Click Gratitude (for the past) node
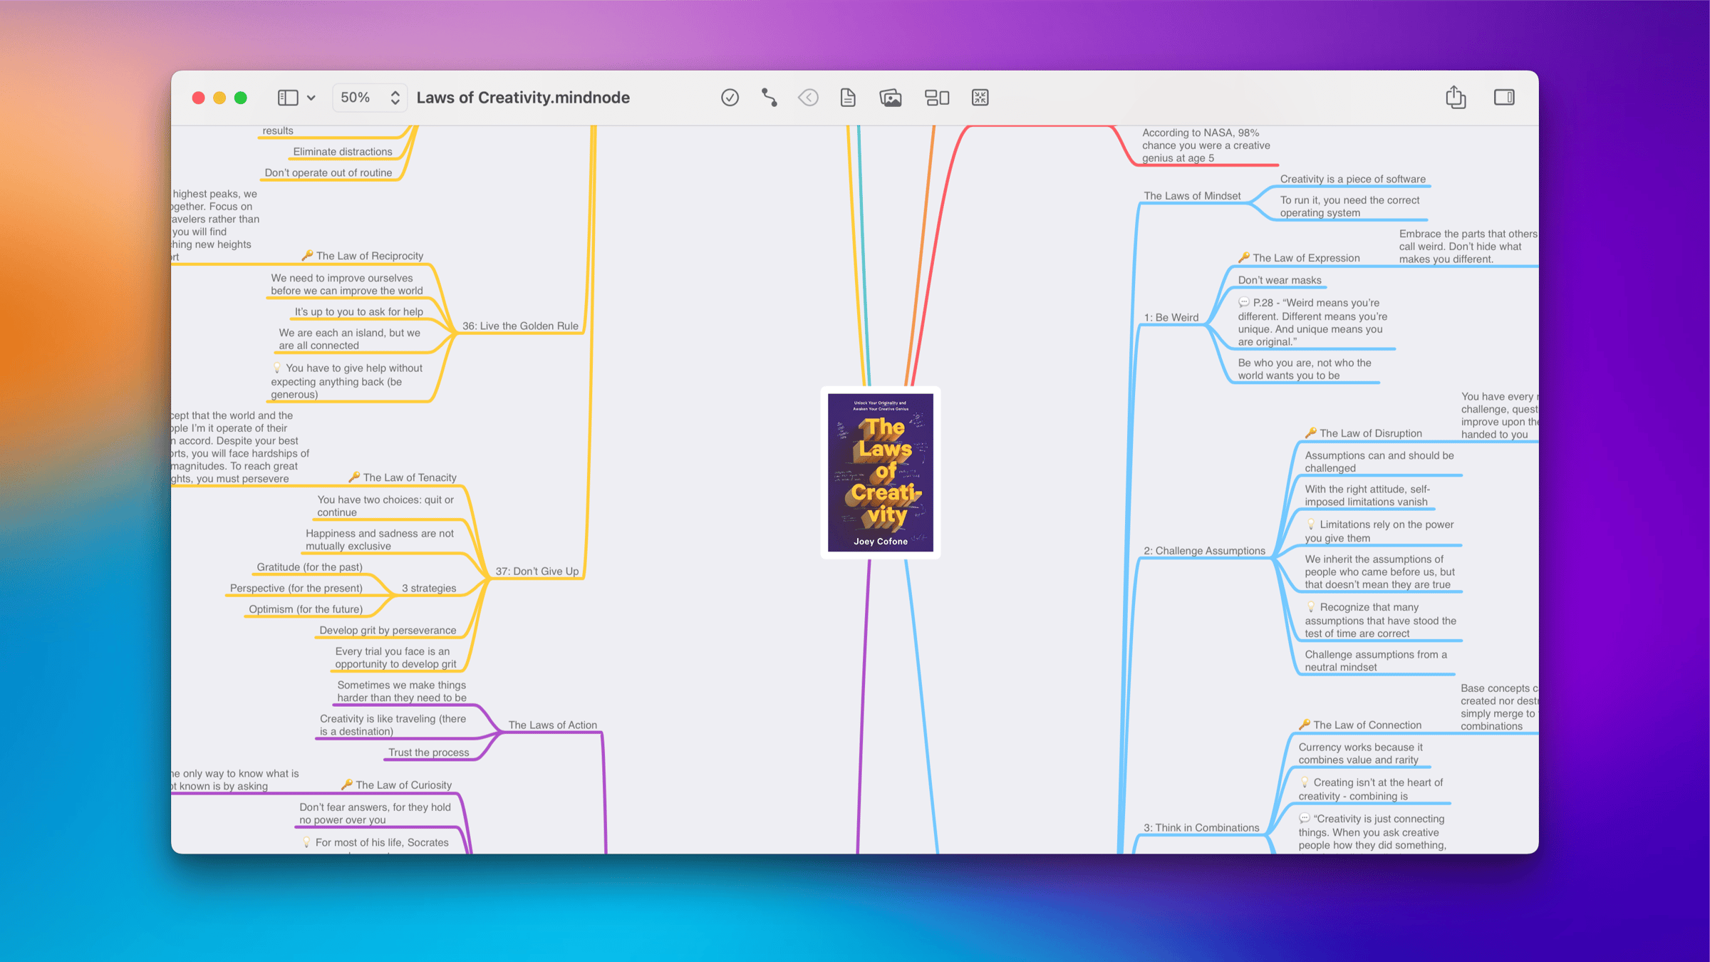Viewport: 1710px width, 962px height. tap(309, 567)
